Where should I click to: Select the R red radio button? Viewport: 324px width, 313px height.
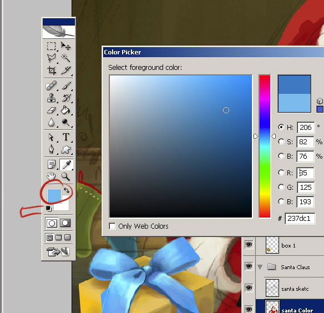tap(281, 173)
